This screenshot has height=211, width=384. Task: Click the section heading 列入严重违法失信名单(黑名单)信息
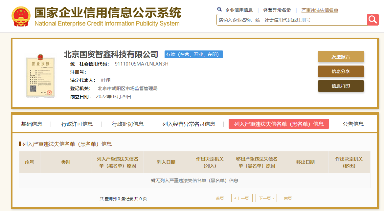[67, 144]
